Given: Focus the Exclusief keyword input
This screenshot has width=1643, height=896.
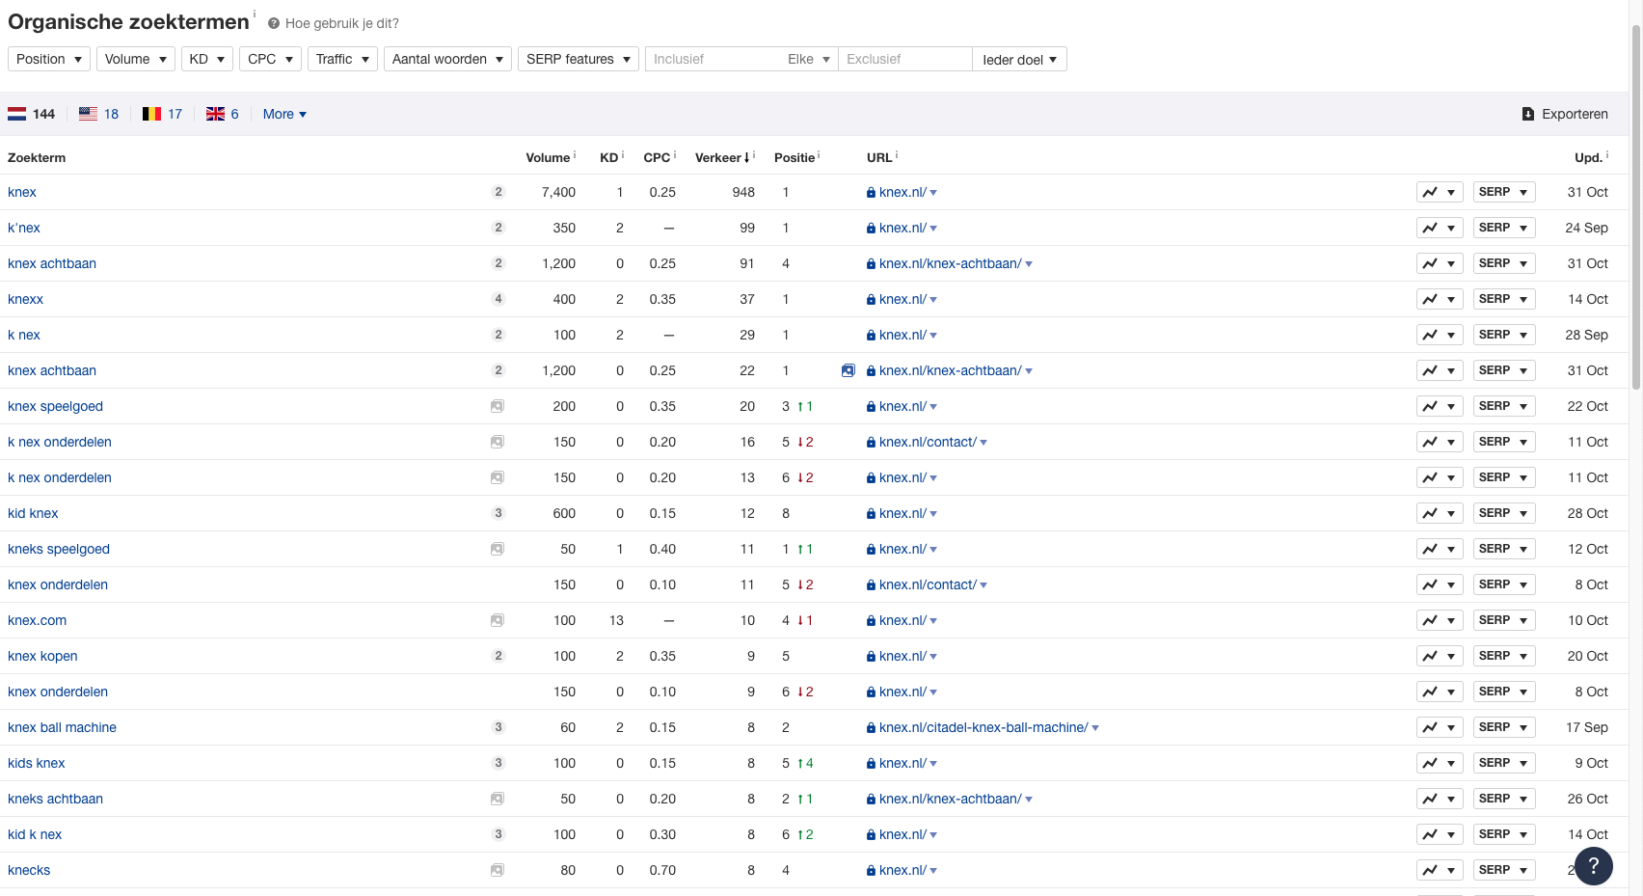Looking at the screenshot, I should point(905,59).
